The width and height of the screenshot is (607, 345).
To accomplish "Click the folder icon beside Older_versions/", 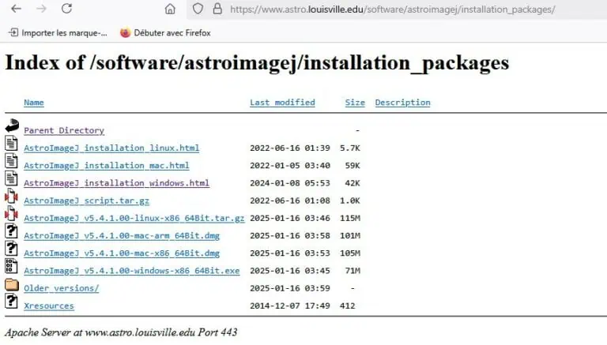I will [x=12, y=285].
